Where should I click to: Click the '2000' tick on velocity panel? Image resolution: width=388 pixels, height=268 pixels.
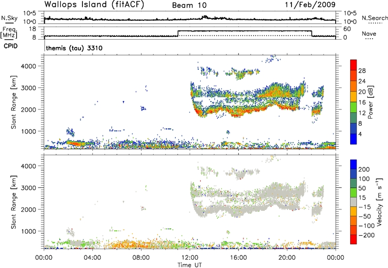pyautogui.click(x=29, y=209)
